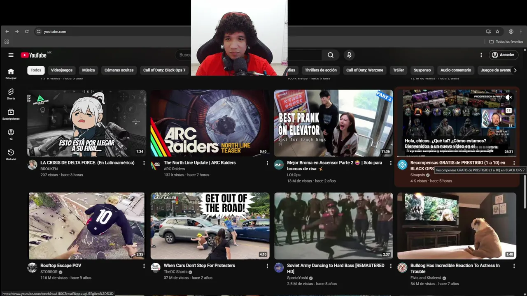Open Bulldog reaction video thumbnail
The width and height of the screenshot is (527, 296).
click(457, 226)
